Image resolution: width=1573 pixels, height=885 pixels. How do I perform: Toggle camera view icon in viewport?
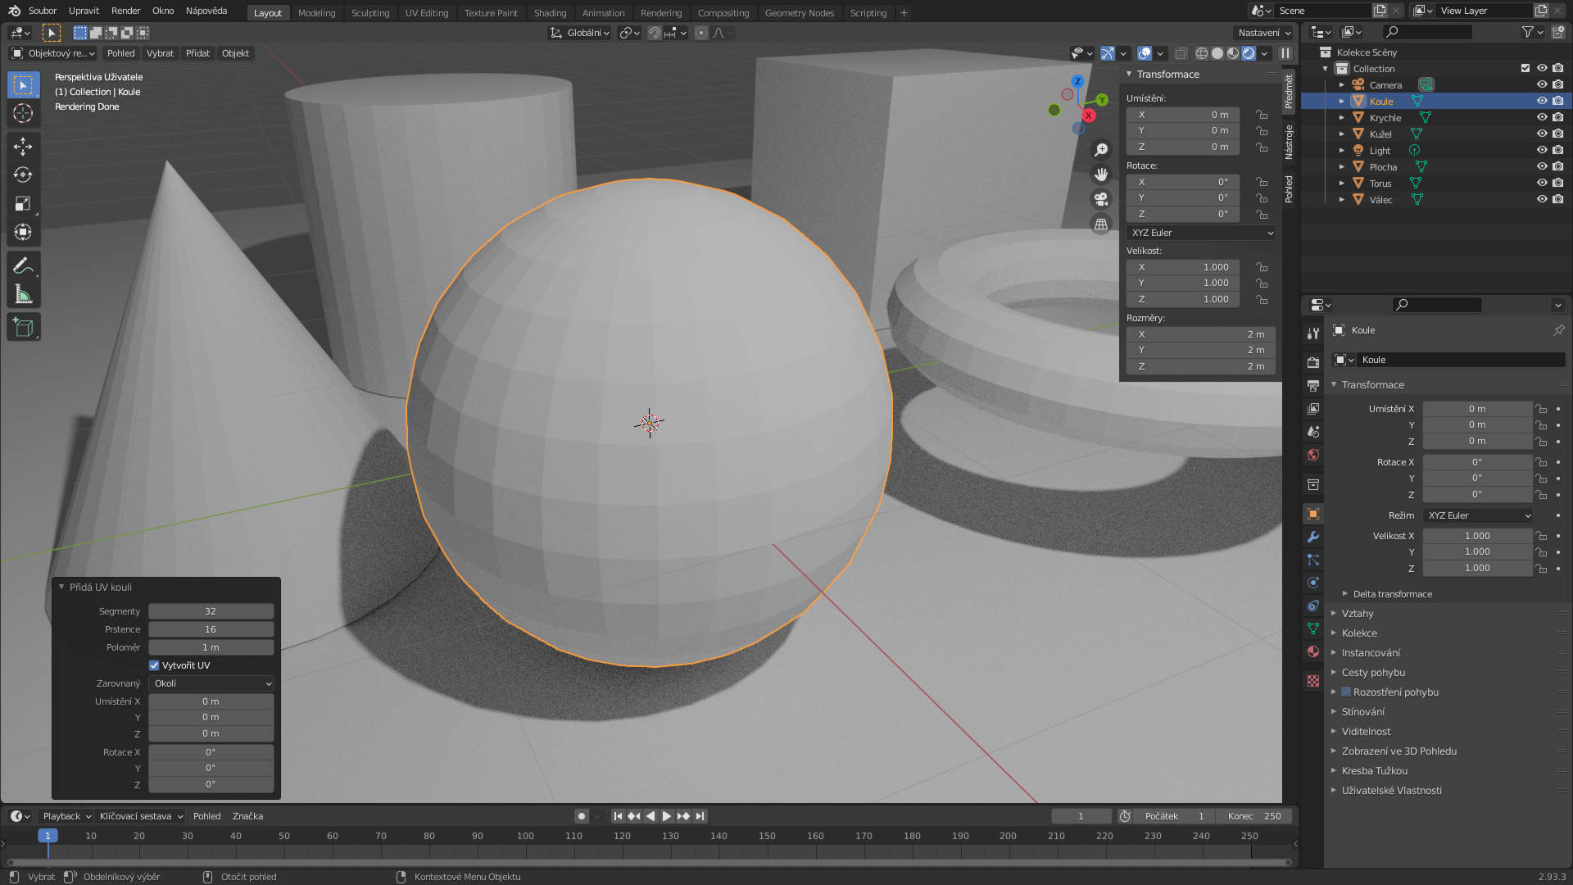pos(1101,199)
